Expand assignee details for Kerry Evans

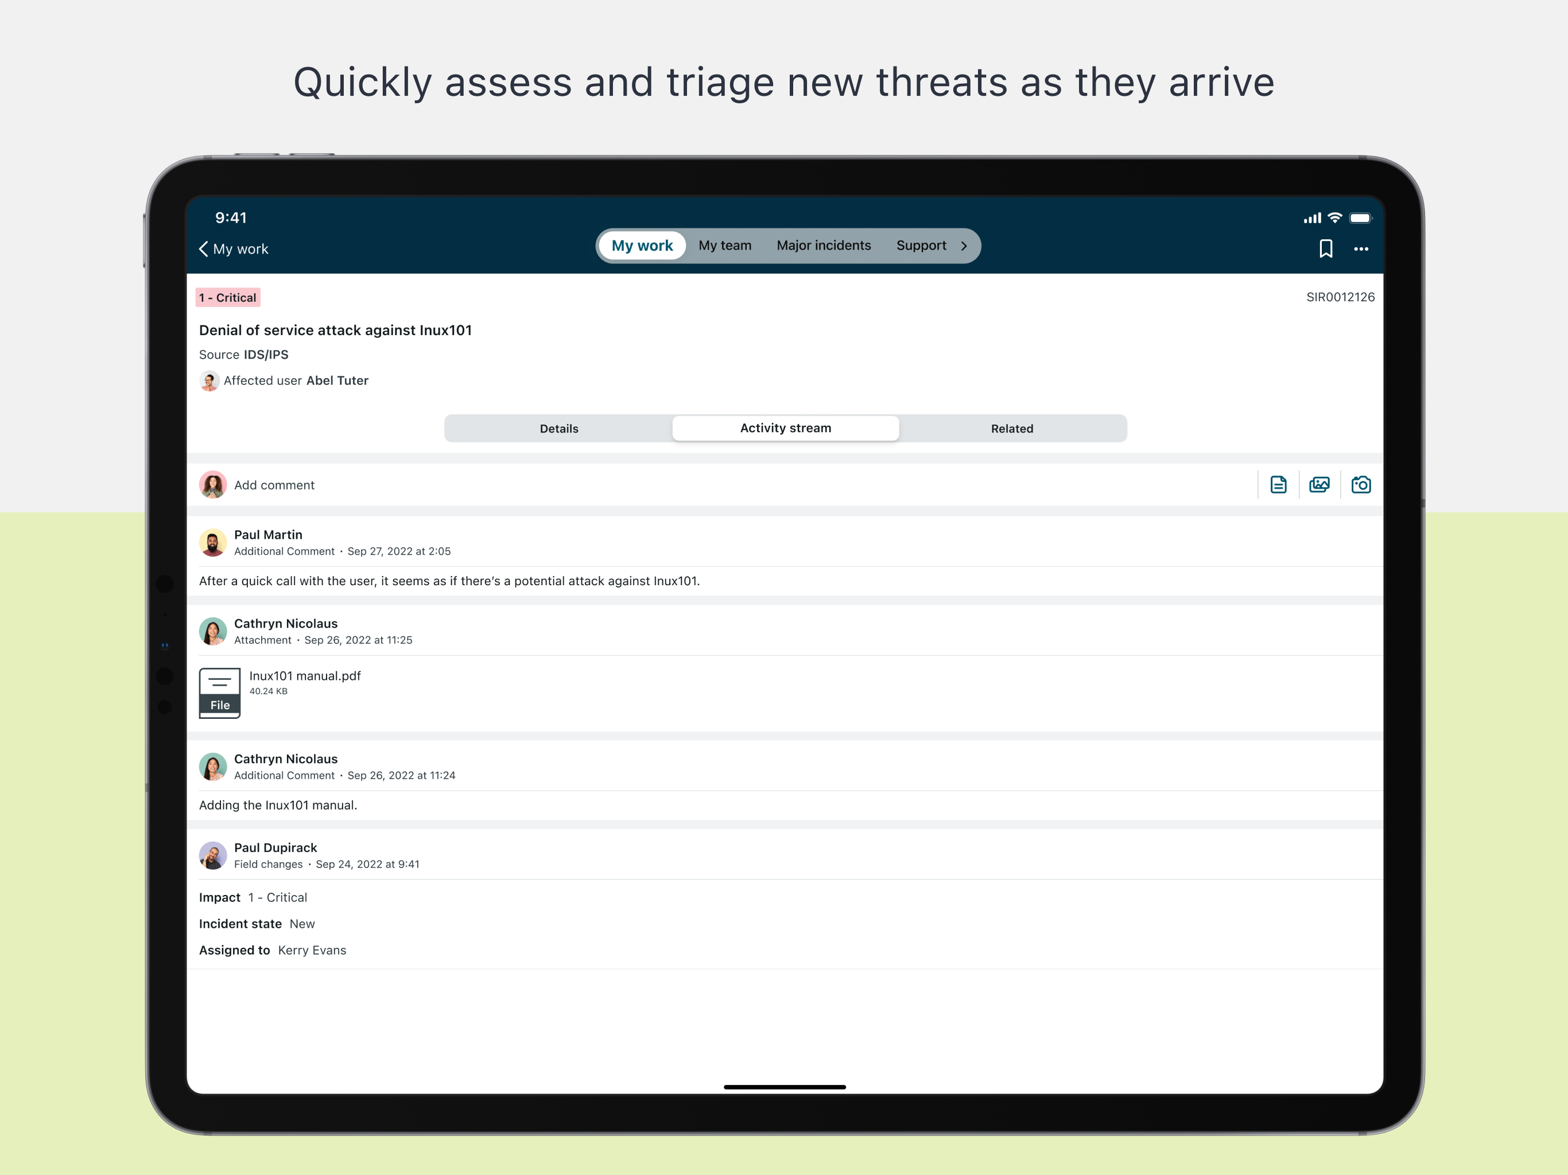pyautogui.click(x=312, y=950)
